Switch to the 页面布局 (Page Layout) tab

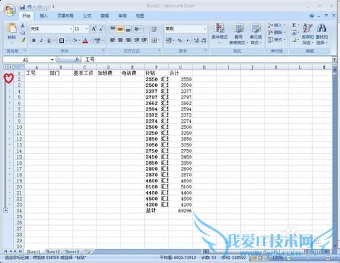point(65,16)
